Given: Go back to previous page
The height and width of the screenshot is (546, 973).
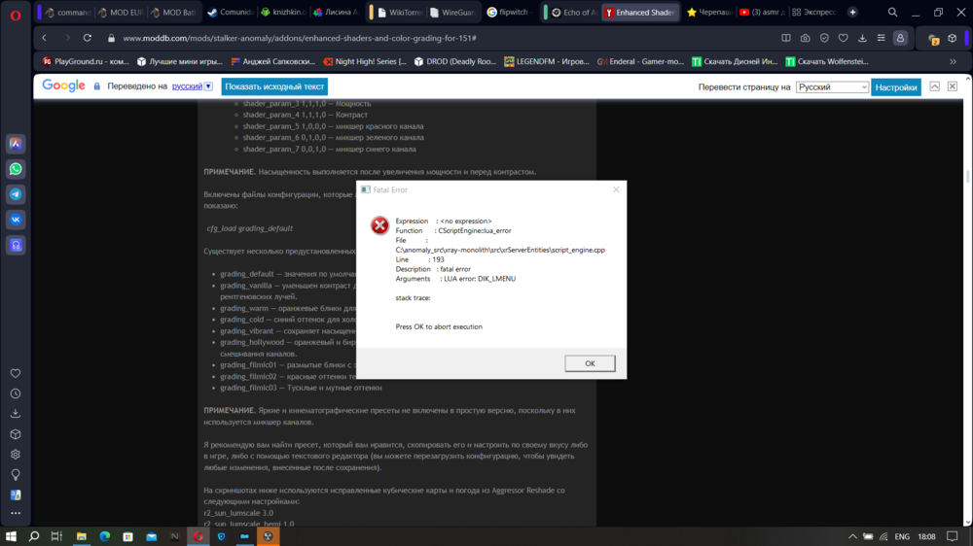Looking at the screenshot, I should [44, 38].
